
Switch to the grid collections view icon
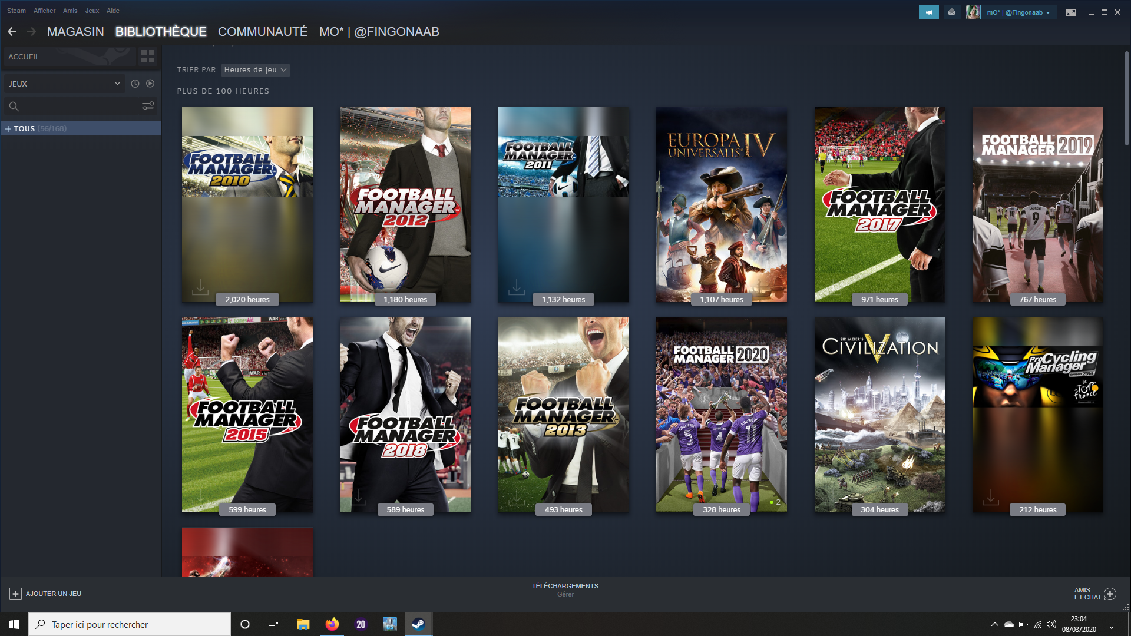click(148, 57)
